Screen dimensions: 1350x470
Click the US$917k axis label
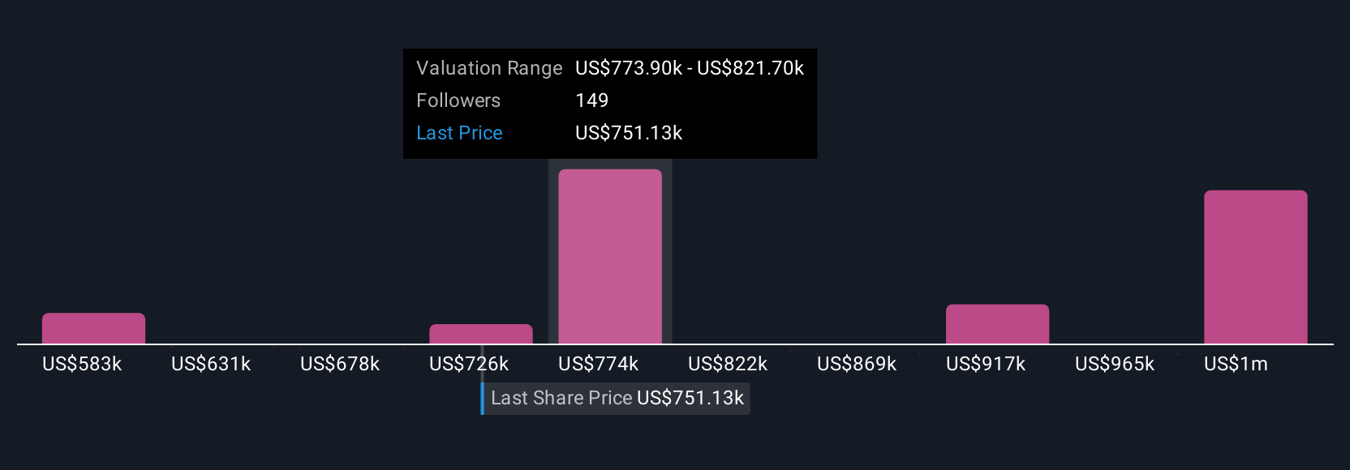(986, 364)
